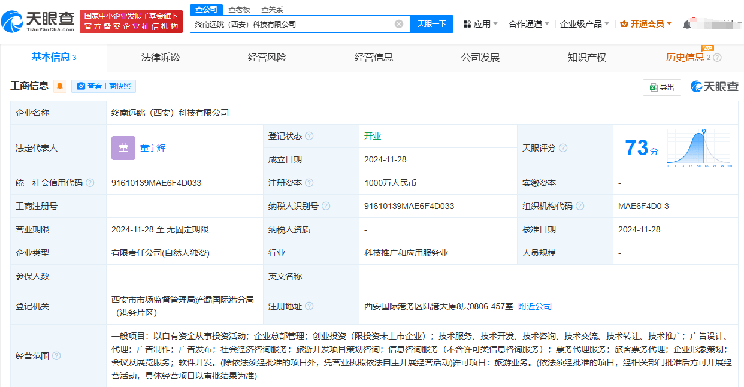Click the help icon next to 天眼评分
Viewport: 744px width, 387px height.
(562, 148)
